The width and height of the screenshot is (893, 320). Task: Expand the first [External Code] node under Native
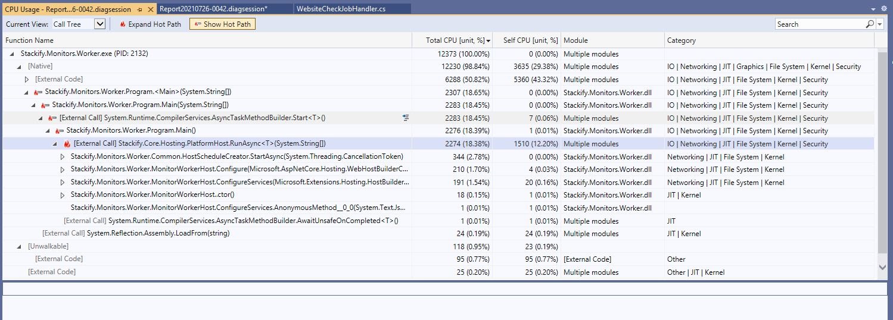point(27,79)
